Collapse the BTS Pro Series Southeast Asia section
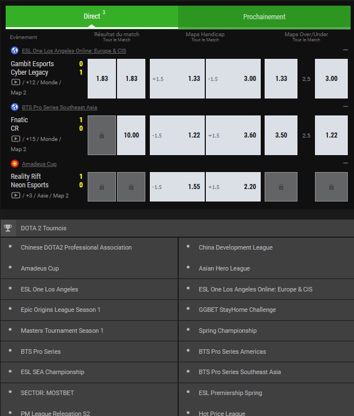Image resolution: width=354 pixels, height=416 pixels. pyautogui.click(x=346, y=106)
